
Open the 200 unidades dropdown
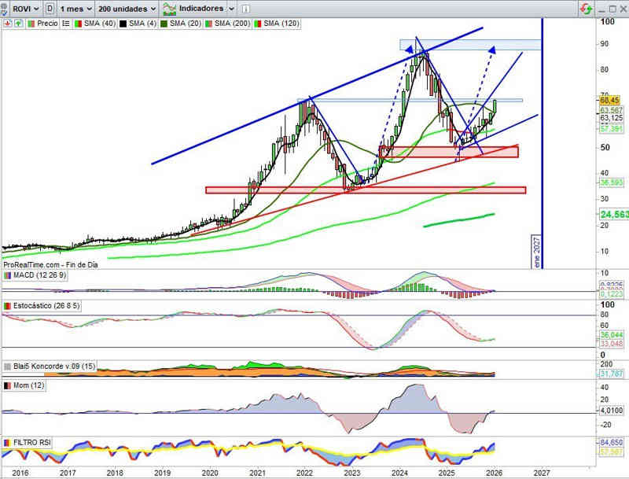pos(126,9)
